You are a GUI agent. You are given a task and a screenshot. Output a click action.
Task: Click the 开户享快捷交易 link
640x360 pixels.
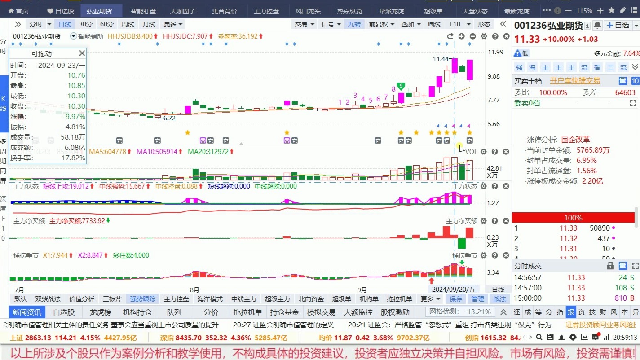pyautogui.click(x=575, y=81)
